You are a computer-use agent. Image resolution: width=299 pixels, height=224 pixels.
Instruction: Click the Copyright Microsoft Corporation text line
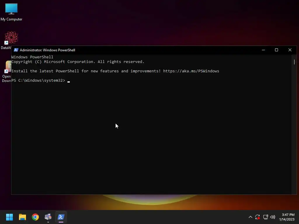(x=78, y=62)
